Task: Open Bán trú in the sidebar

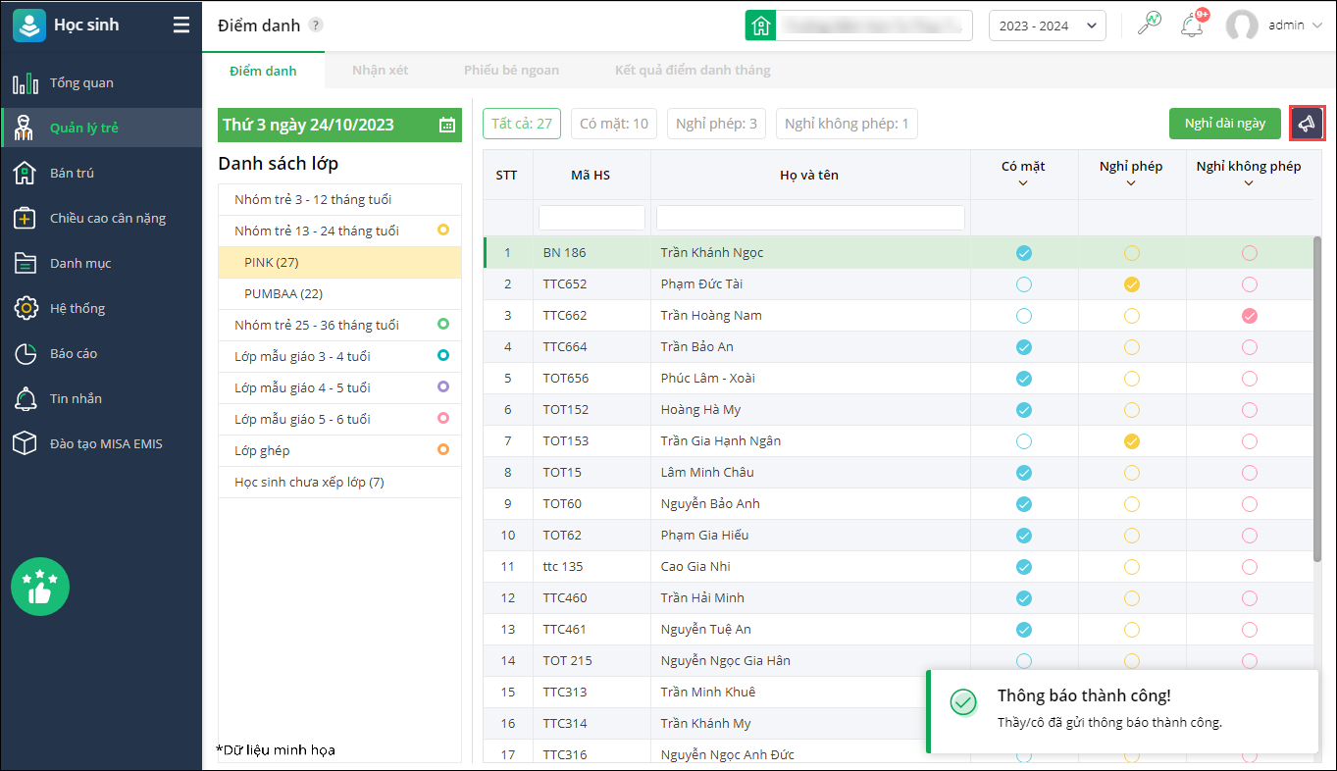Action: pos(102,174)
